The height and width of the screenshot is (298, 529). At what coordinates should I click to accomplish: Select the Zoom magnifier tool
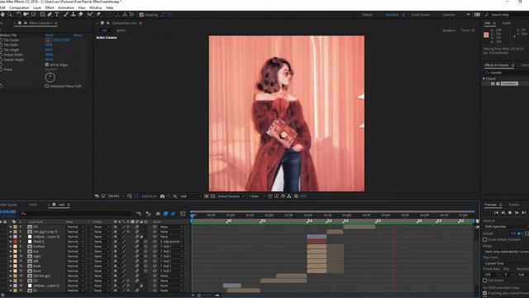[x=10, y=15]
